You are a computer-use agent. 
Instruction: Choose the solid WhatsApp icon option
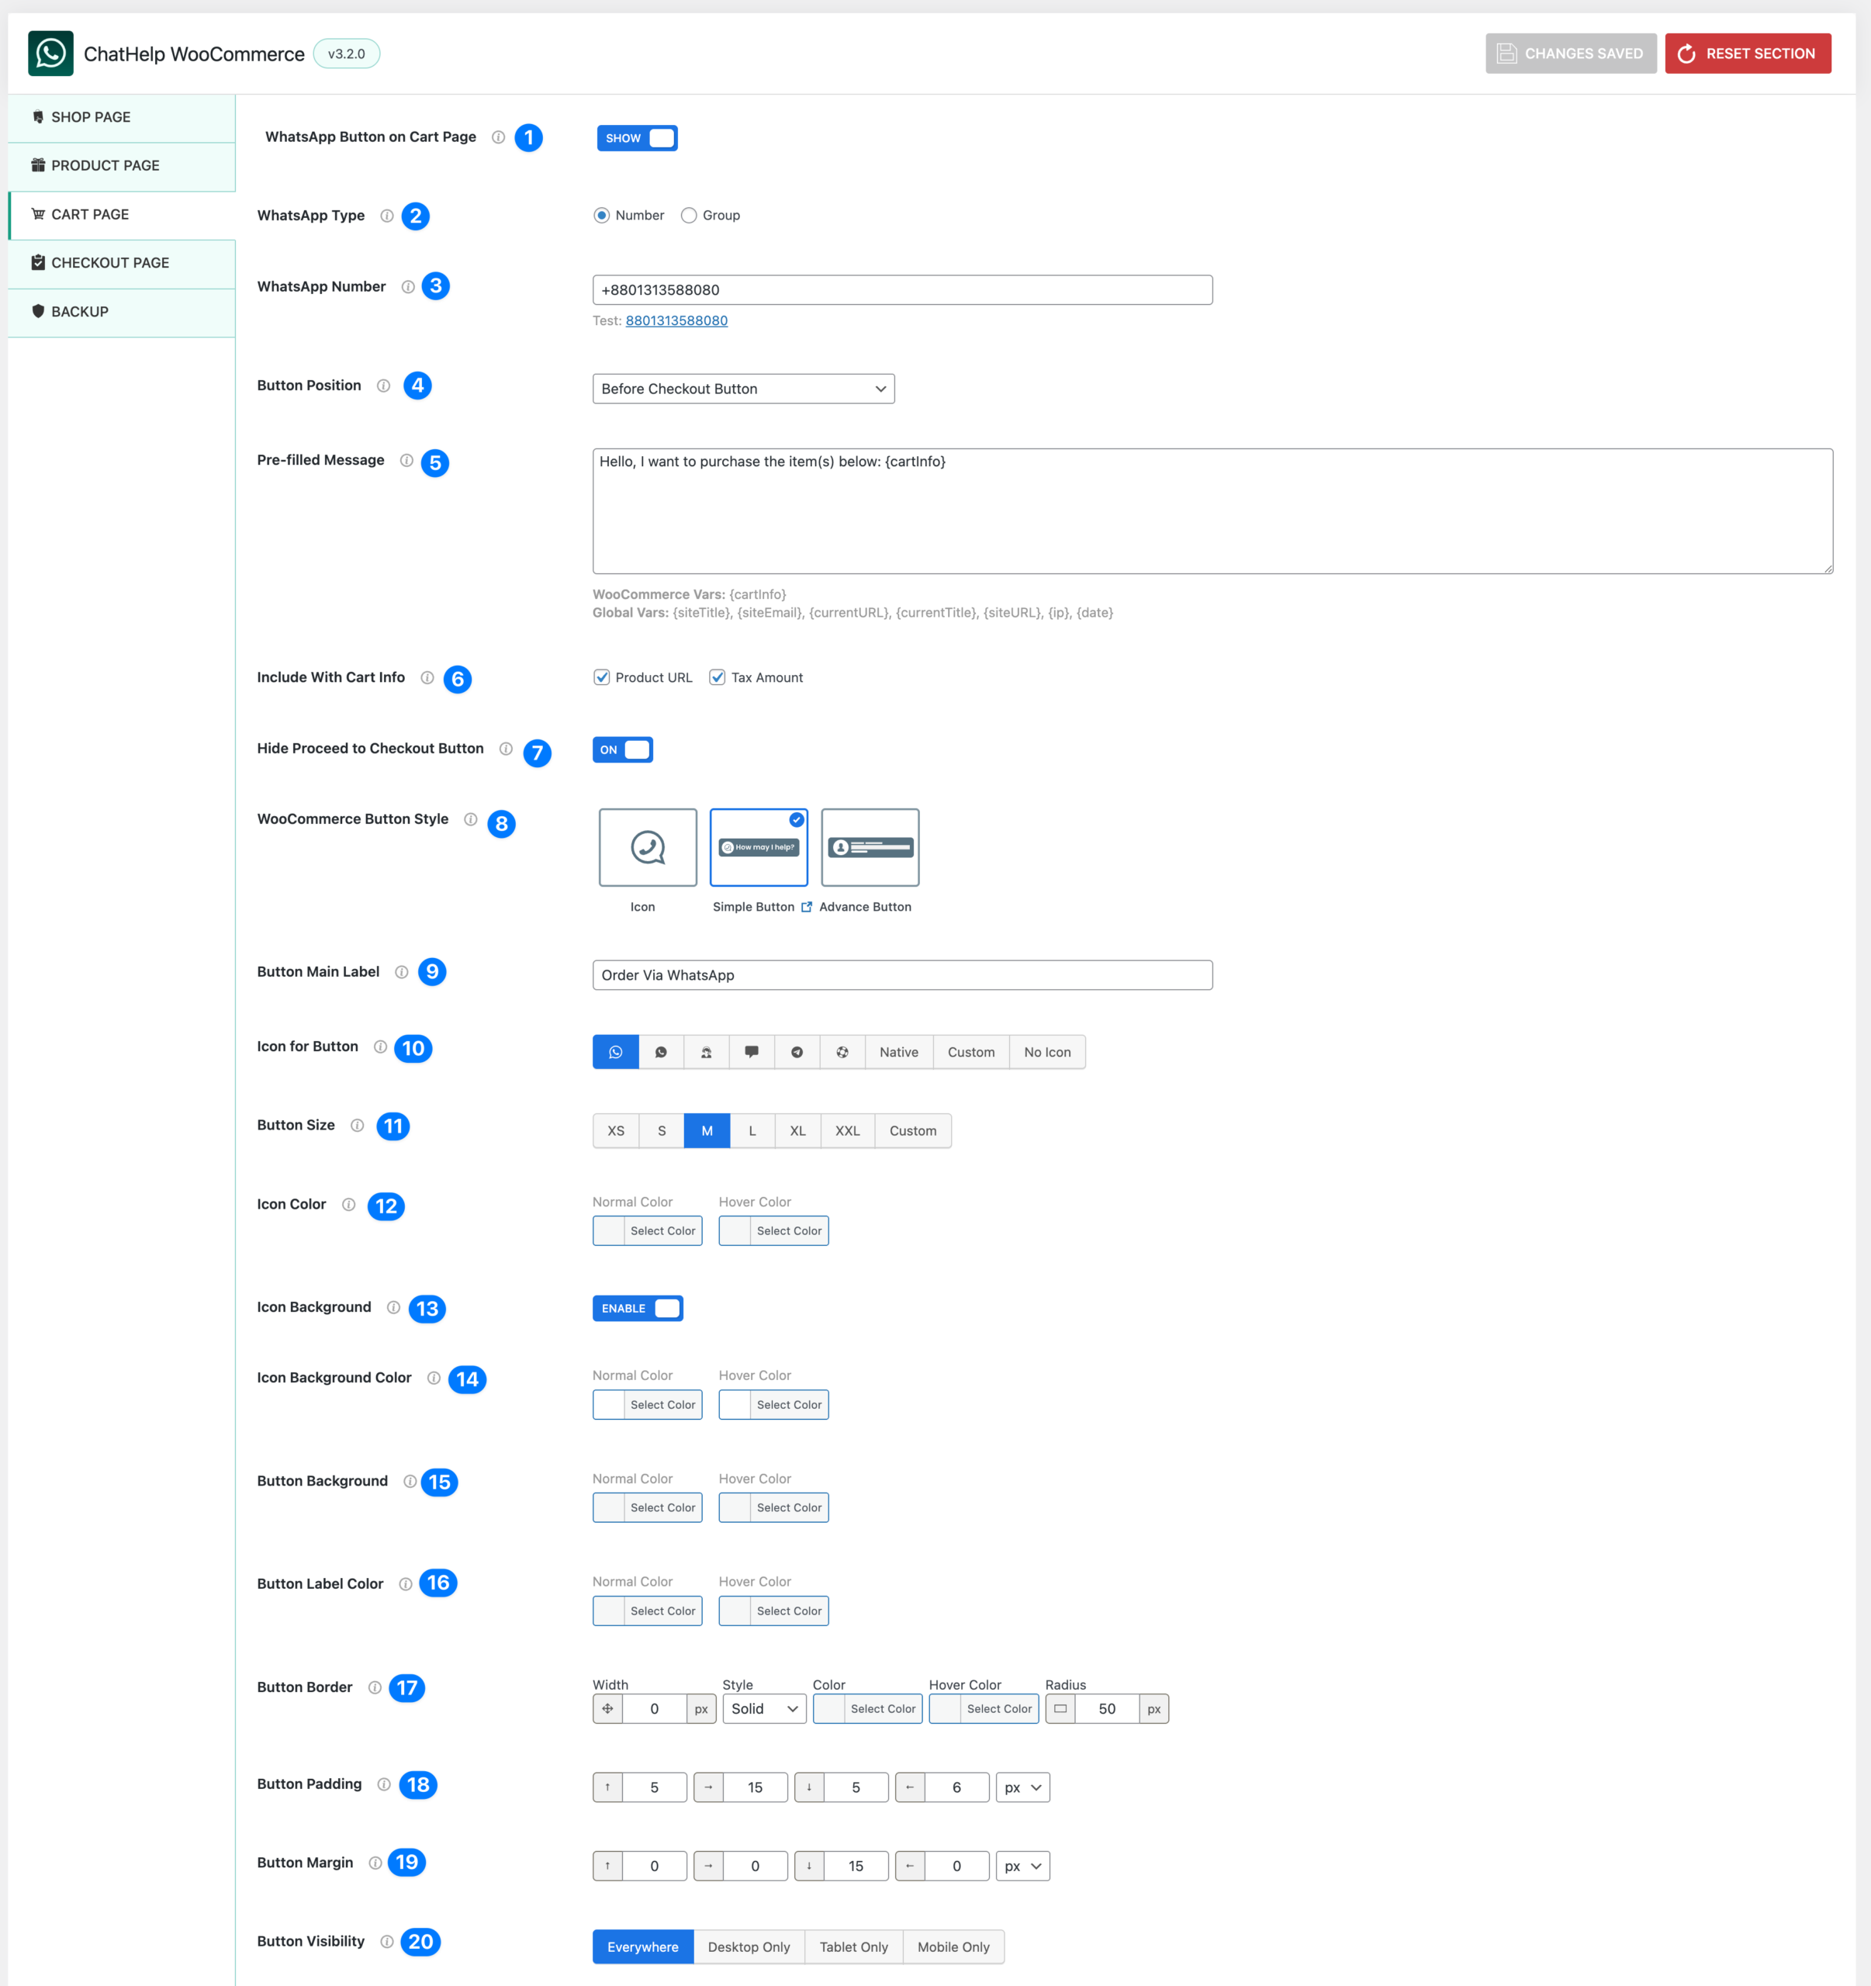point(660,1052)
